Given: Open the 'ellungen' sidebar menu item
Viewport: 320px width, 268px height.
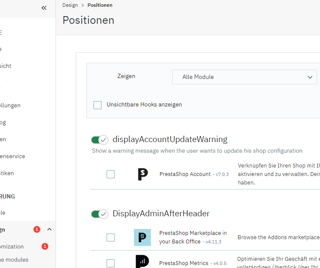Looking at the screenshot, I should [x=10, y=105].
